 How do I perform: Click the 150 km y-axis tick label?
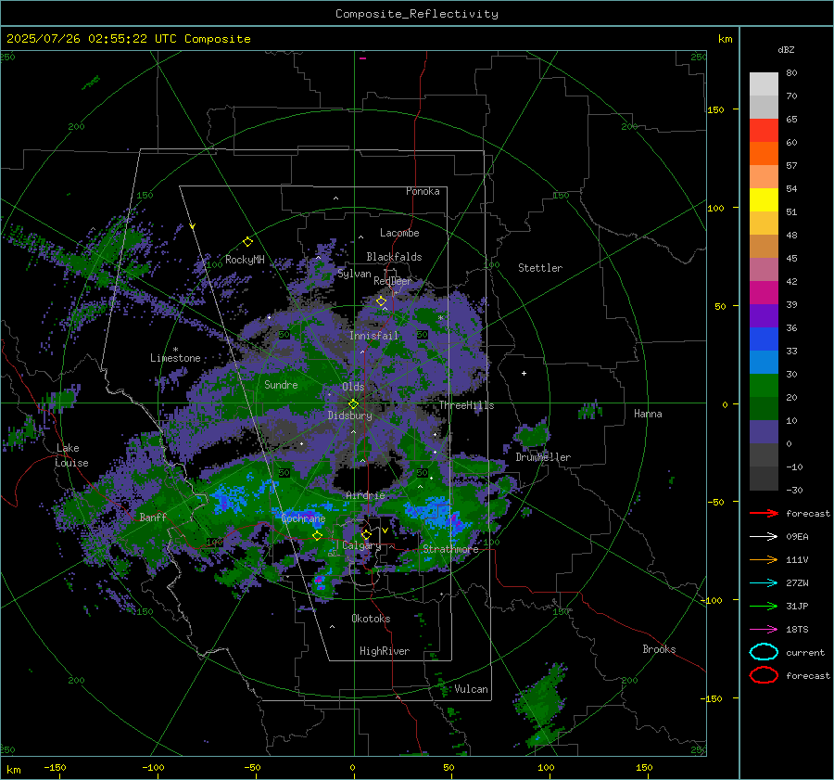(715, 109)
